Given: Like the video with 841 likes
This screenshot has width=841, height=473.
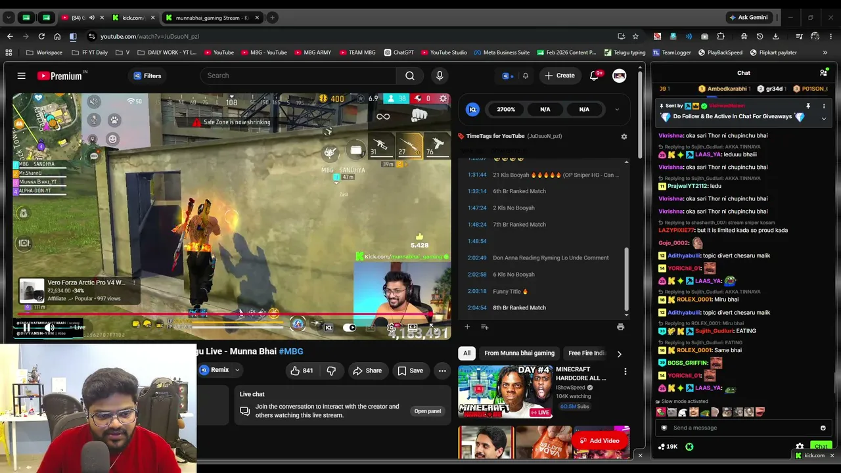Looking at the screenshot, I should [x=302, y=371].
